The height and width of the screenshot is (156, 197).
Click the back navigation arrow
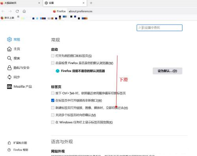(3, 11)
